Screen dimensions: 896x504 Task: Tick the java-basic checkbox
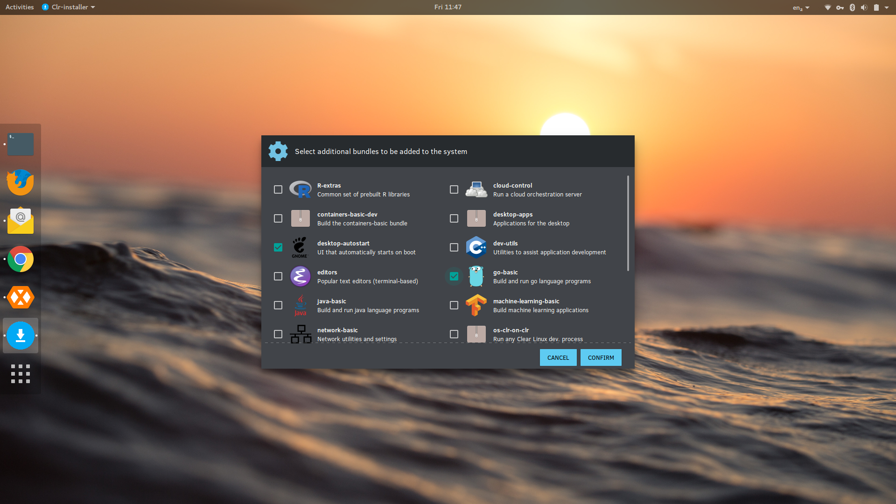pos(278,305)
